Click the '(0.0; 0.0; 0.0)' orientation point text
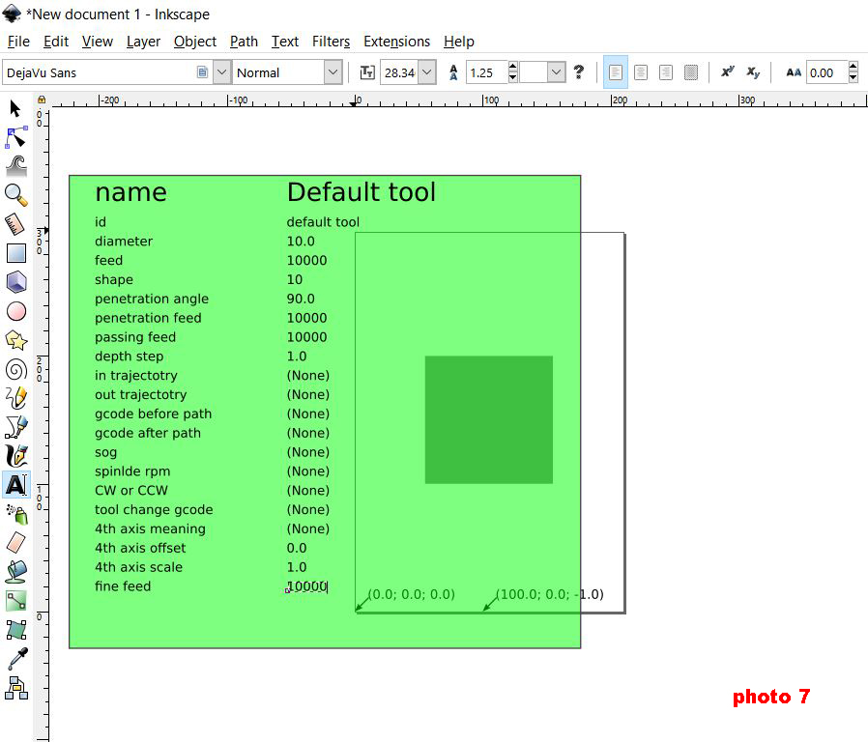Screen dimensions: 868x742 coord(412,594)
